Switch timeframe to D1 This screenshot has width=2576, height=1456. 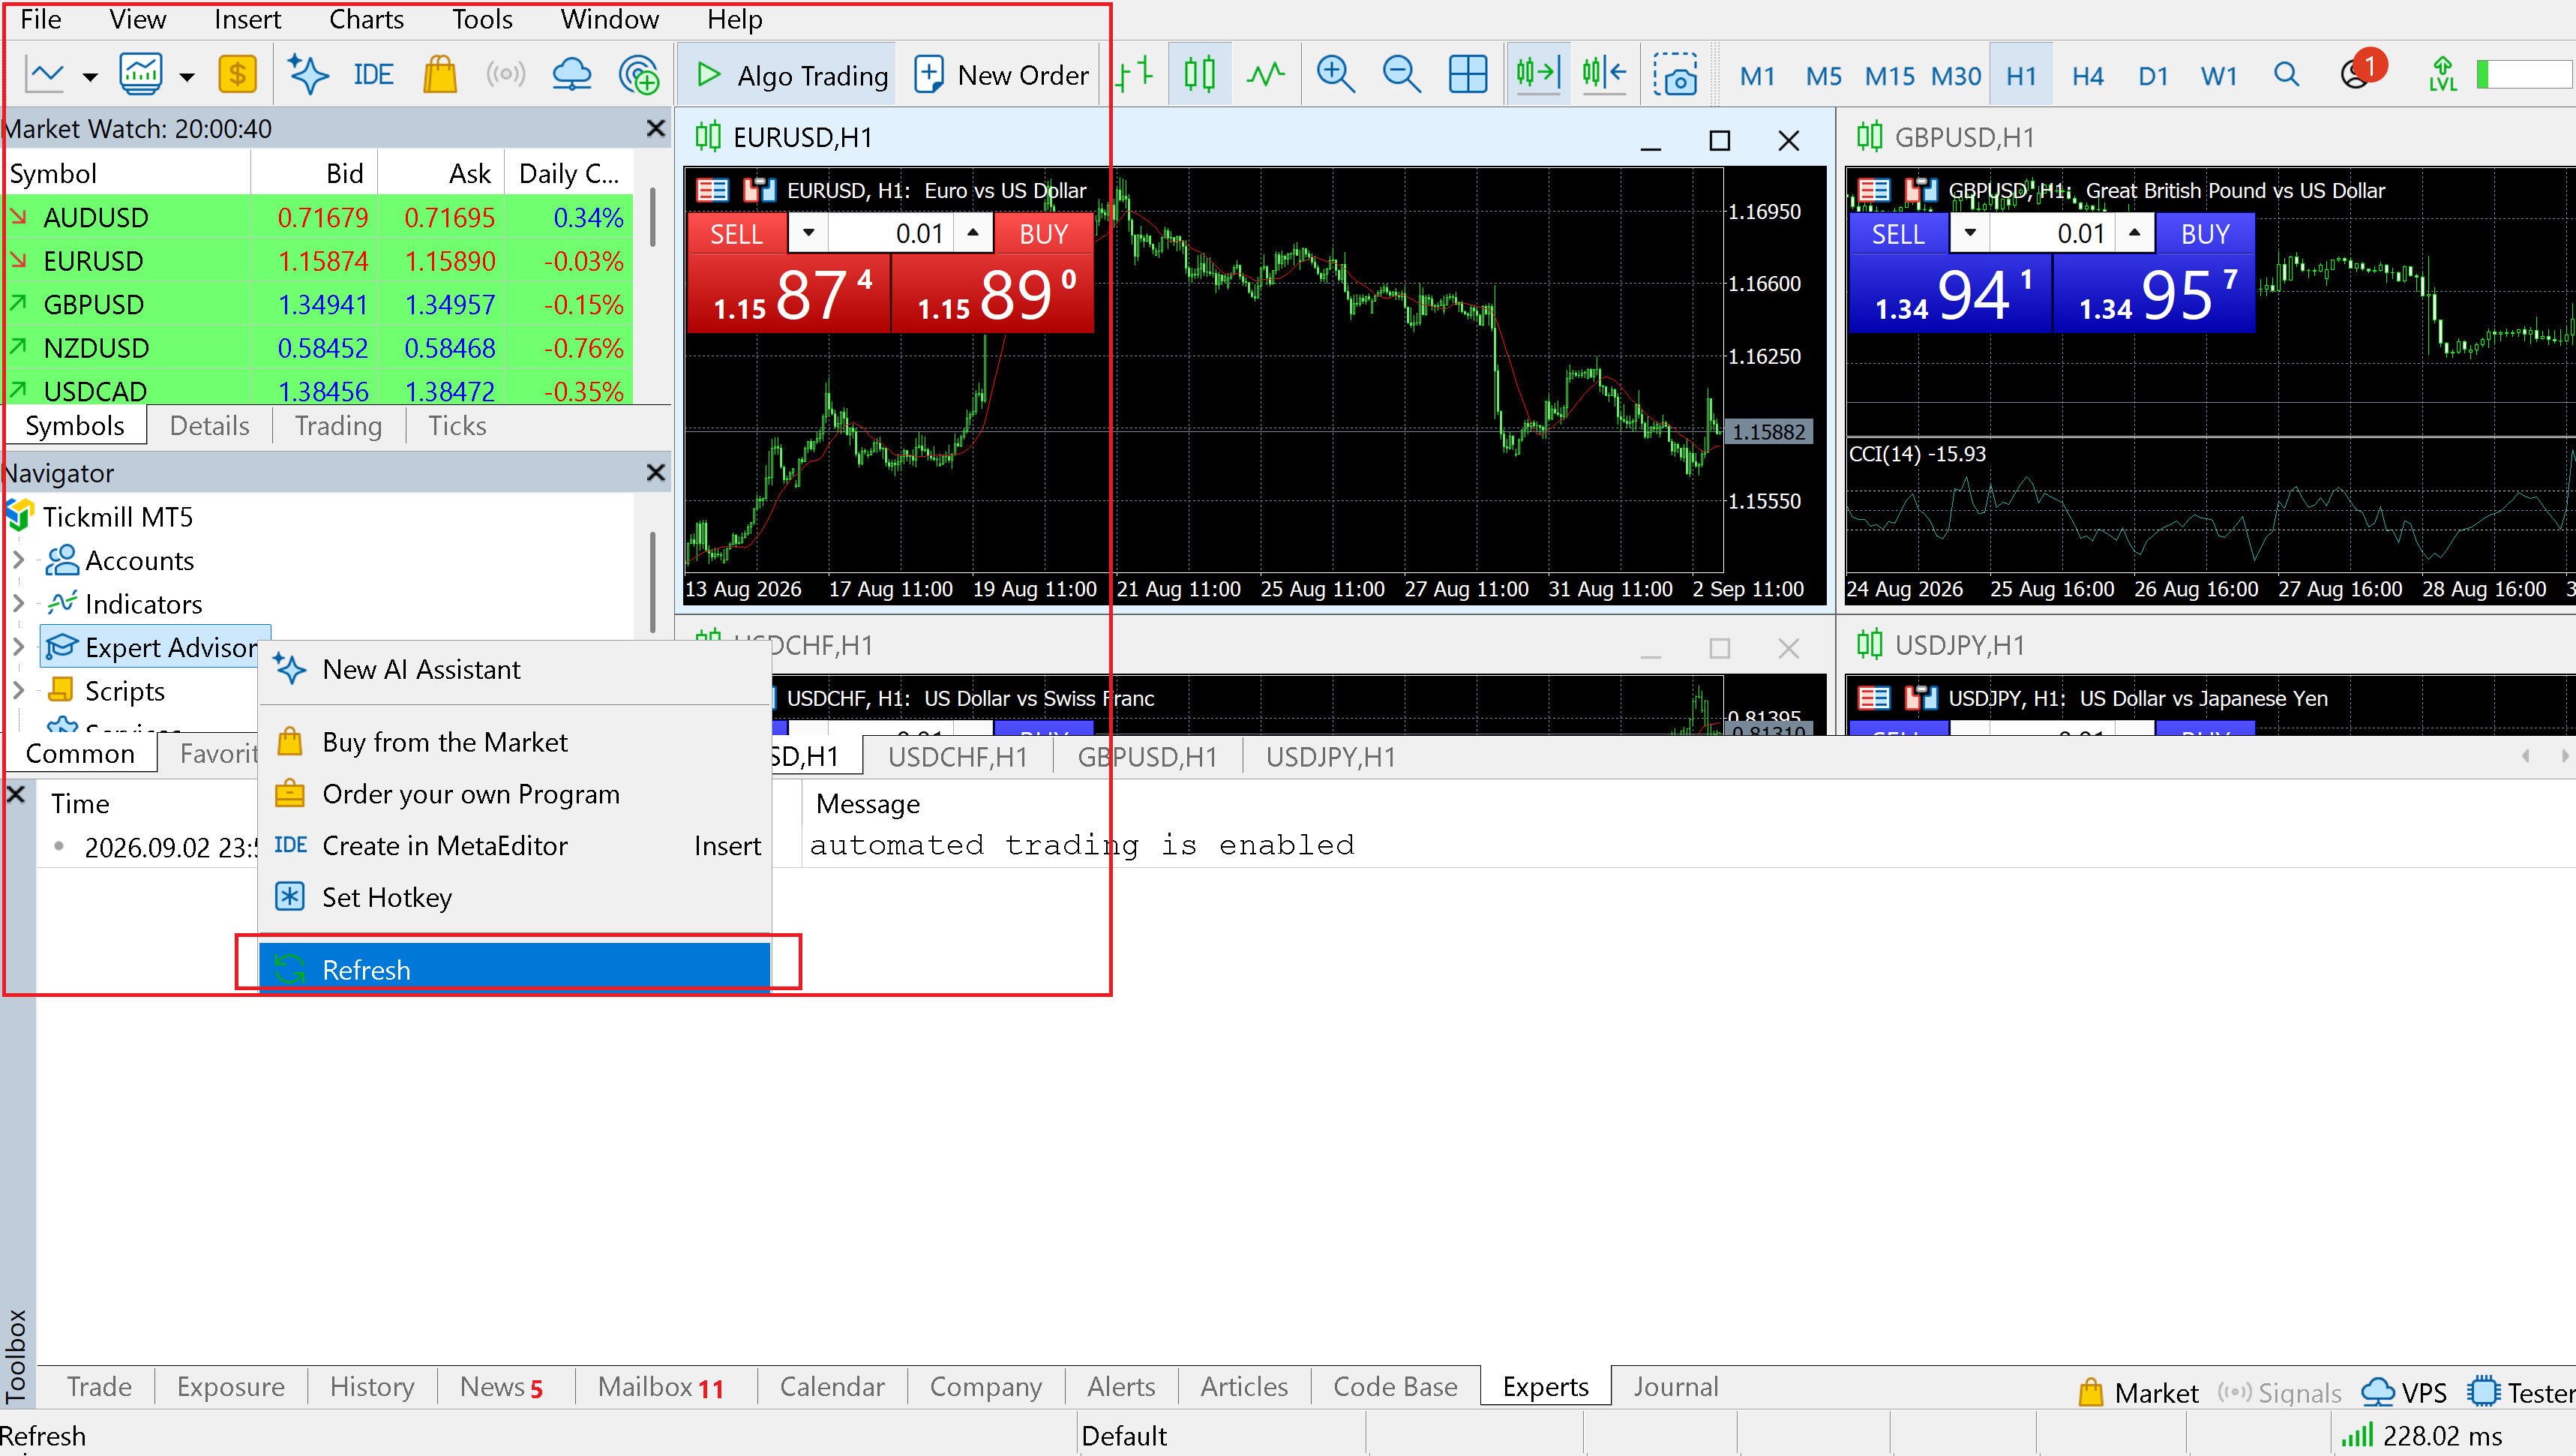pos(2153,76)
